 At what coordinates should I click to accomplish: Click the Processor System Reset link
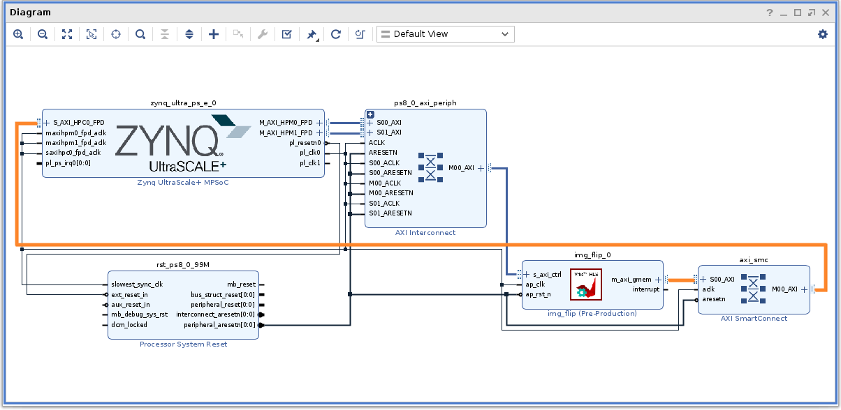pyautogui.click(x=182, y=344)
